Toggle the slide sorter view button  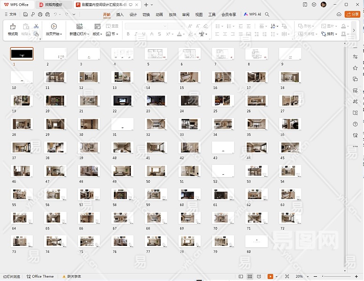pos(250,277)
